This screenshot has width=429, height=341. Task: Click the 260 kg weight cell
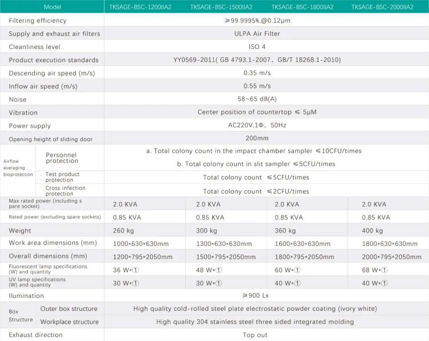coord(124,231)
